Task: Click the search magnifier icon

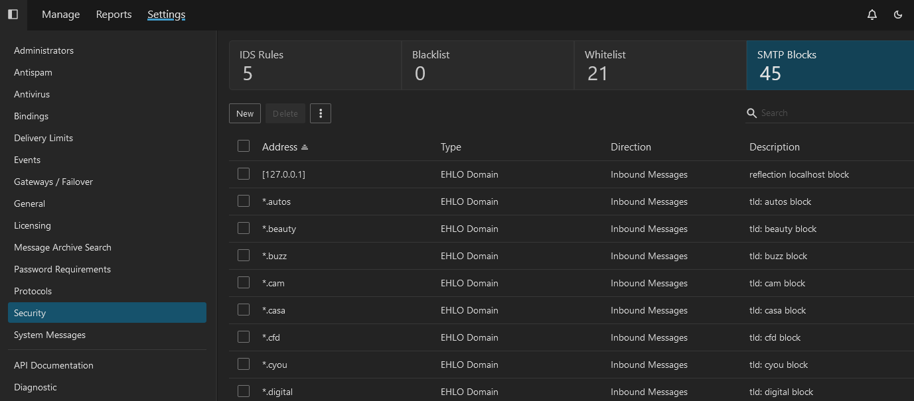Action: [x=752, y=113]
